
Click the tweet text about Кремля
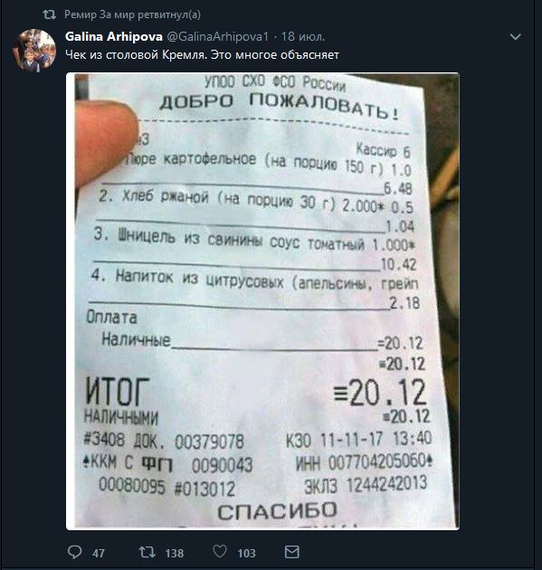[202, 55]
